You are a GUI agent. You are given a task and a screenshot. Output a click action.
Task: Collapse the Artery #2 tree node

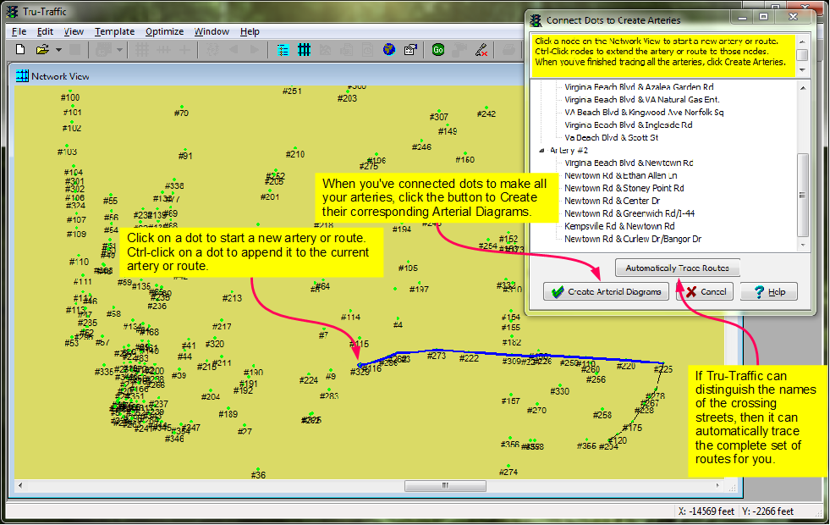(541, 150)
